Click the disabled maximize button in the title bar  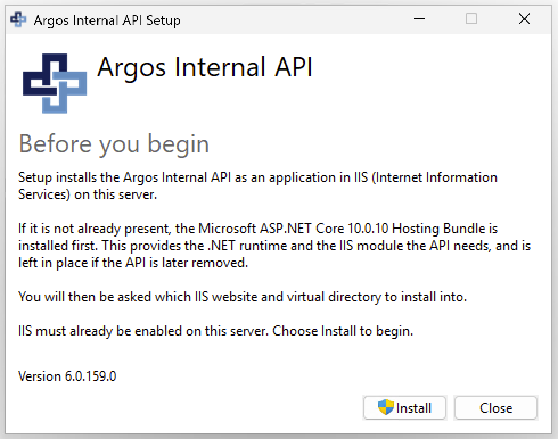tap(471, 19)
